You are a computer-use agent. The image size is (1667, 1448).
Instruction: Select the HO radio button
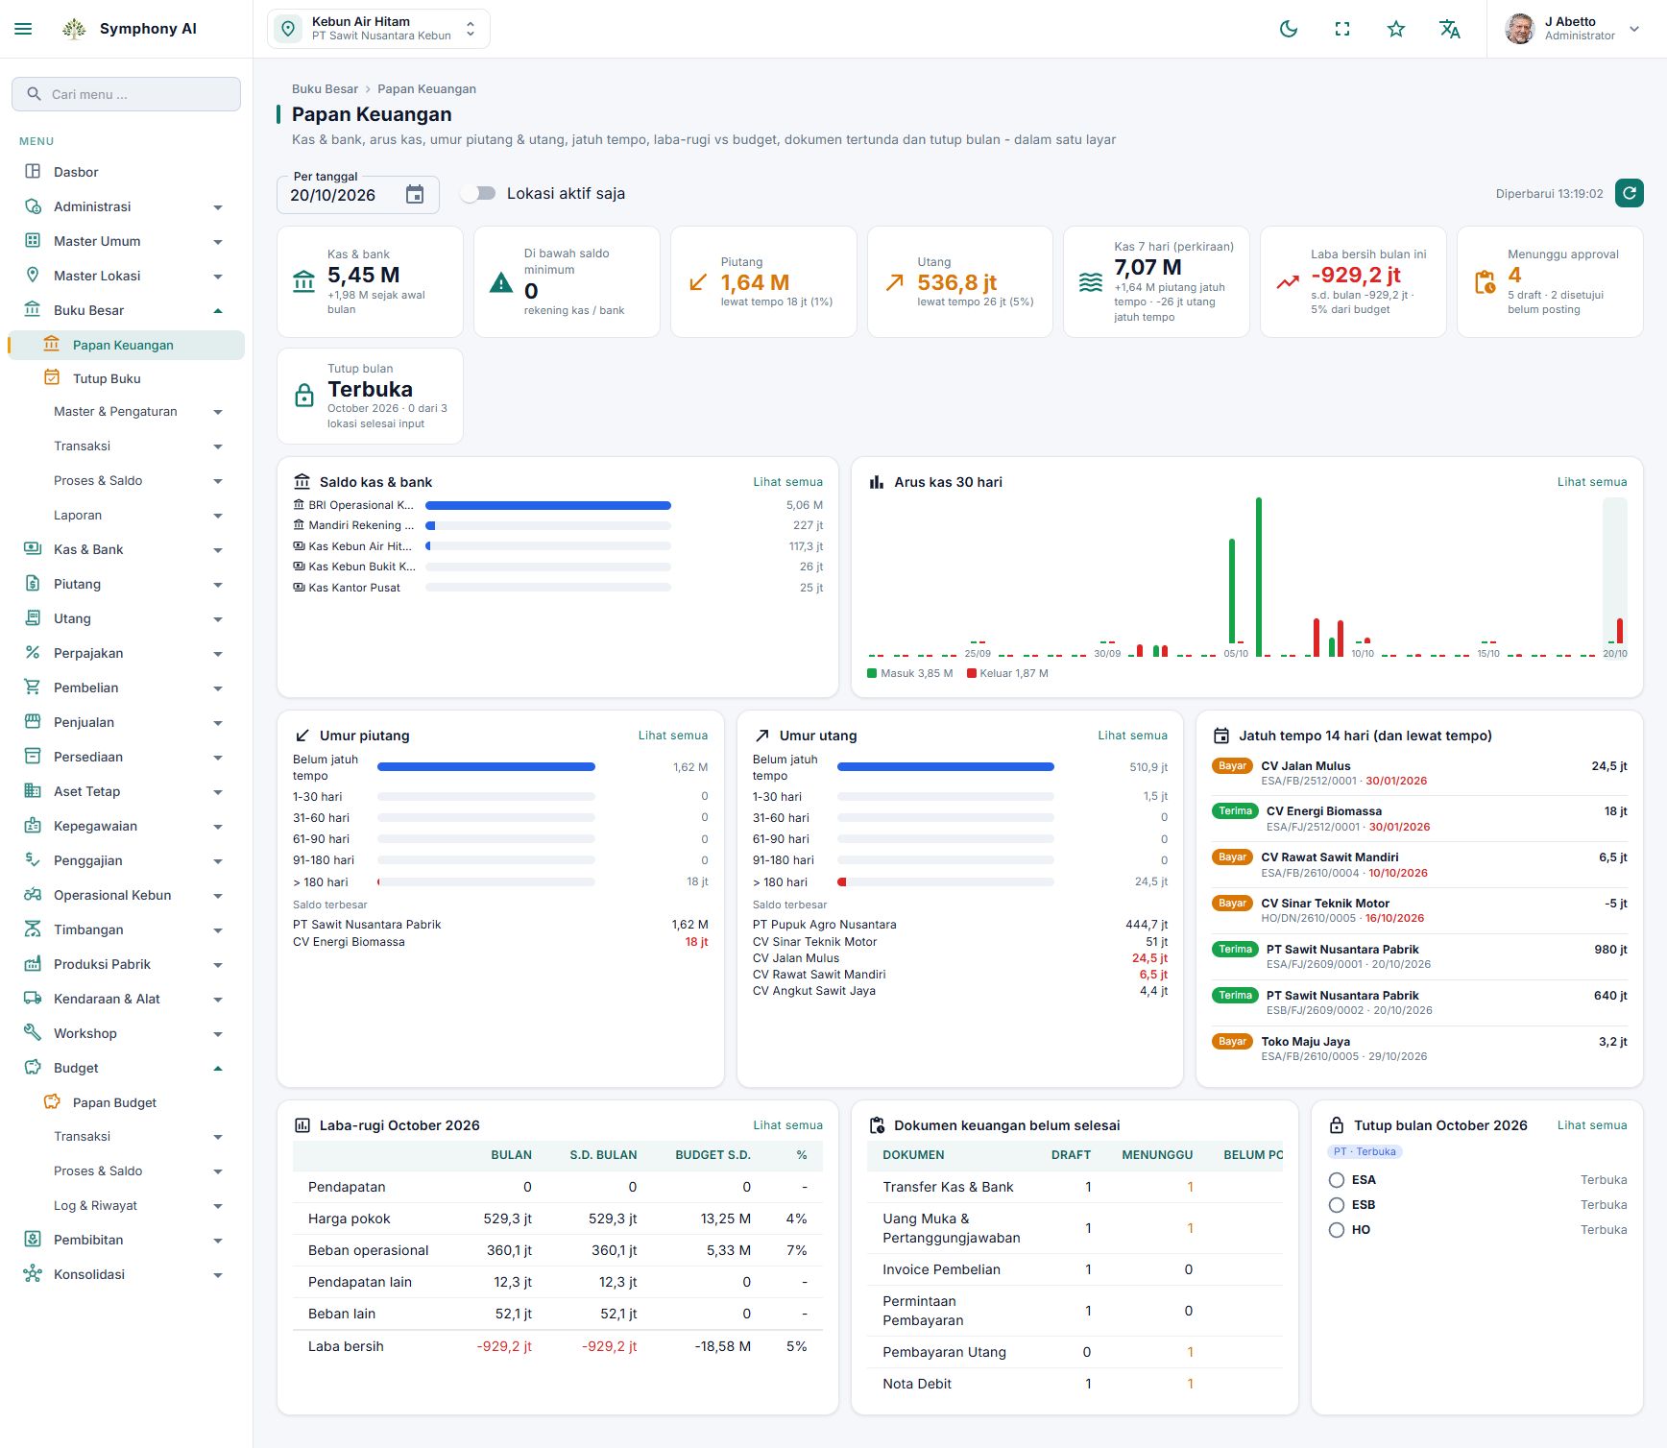(1337, 1230)
